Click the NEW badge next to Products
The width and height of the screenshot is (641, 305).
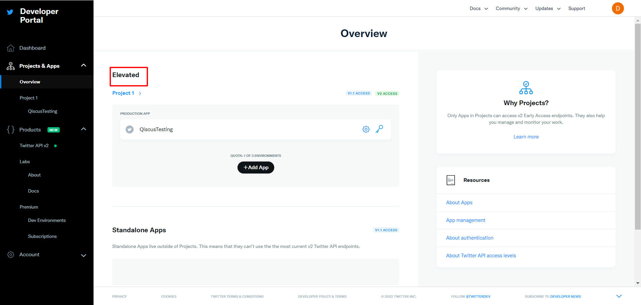point(53,130)
